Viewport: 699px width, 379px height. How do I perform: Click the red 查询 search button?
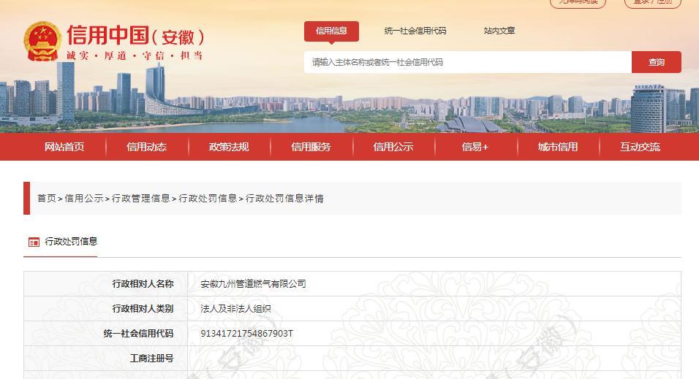(x=656, y=62)
